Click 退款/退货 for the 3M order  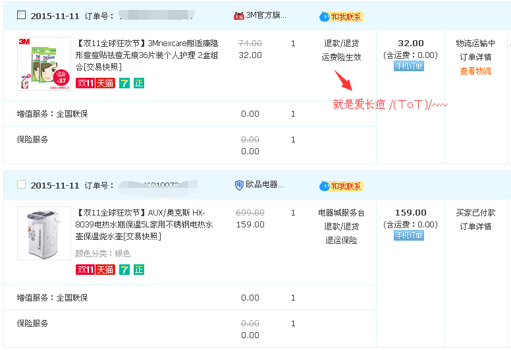point(341,44)
